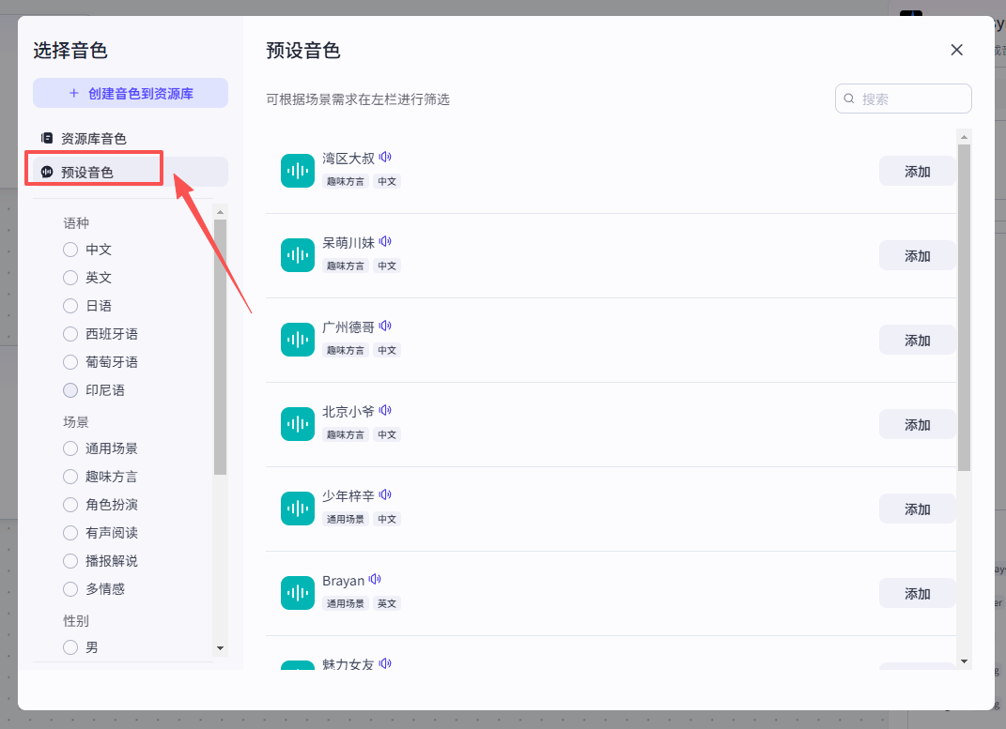Filter voices by 男 gender
This screenshot has width=1006, height=729.
(x=70, y=647)
